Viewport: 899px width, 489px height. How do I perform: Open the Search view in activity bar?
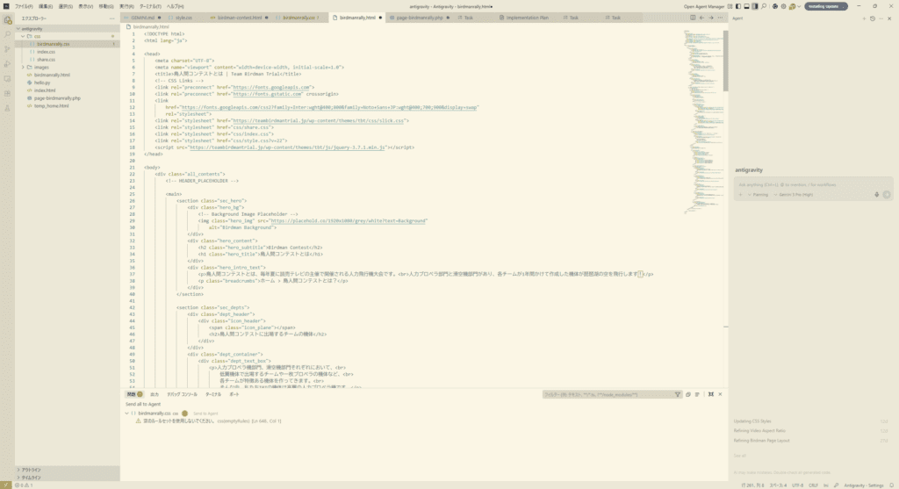point(7,34)
